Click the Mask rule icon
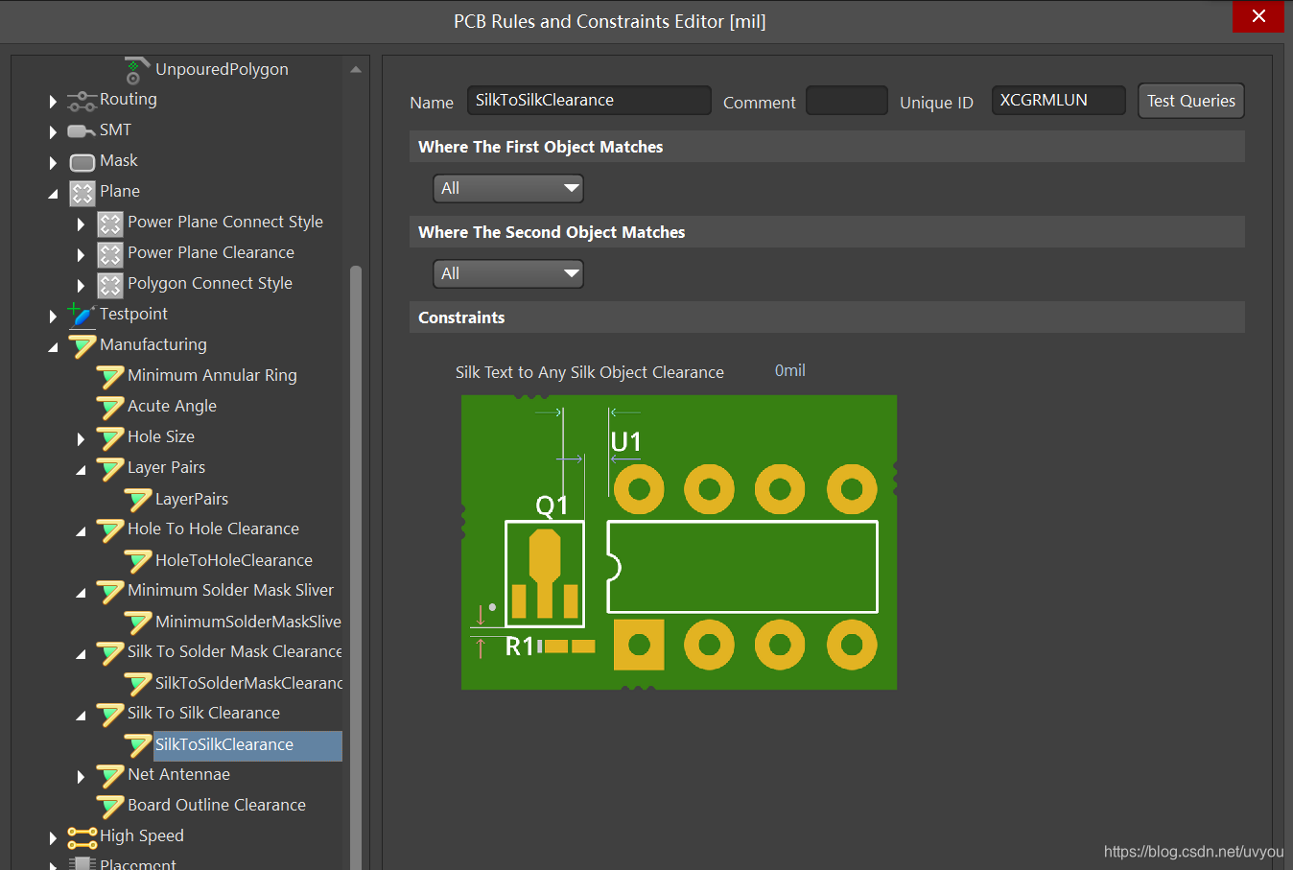1293x870 pixels. [82, 162]
